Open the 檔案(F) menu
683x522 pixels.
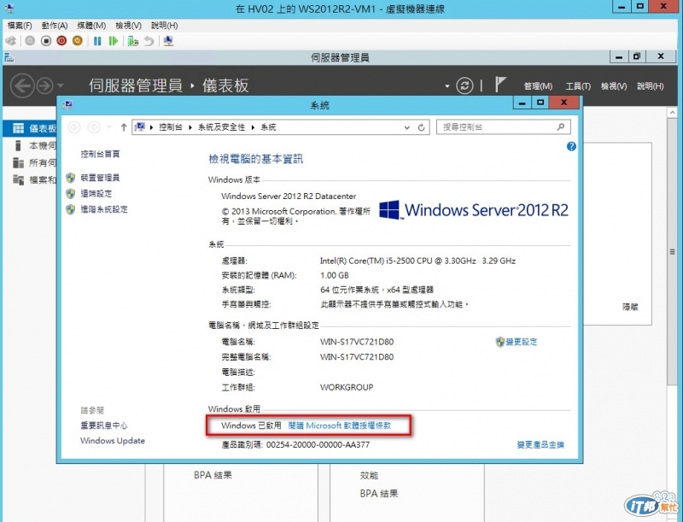click(x=20, y=26)
